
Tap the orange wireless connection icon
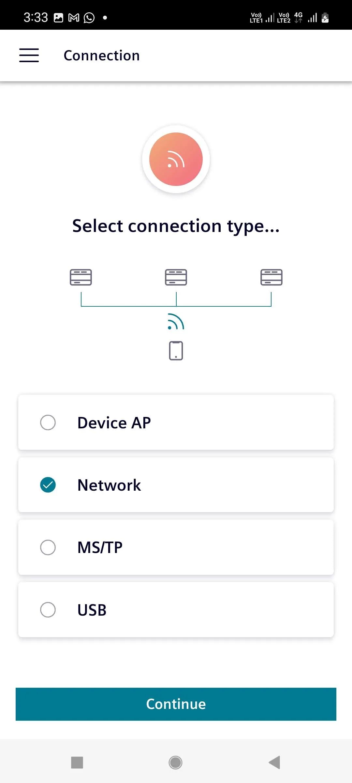(176, 159)
